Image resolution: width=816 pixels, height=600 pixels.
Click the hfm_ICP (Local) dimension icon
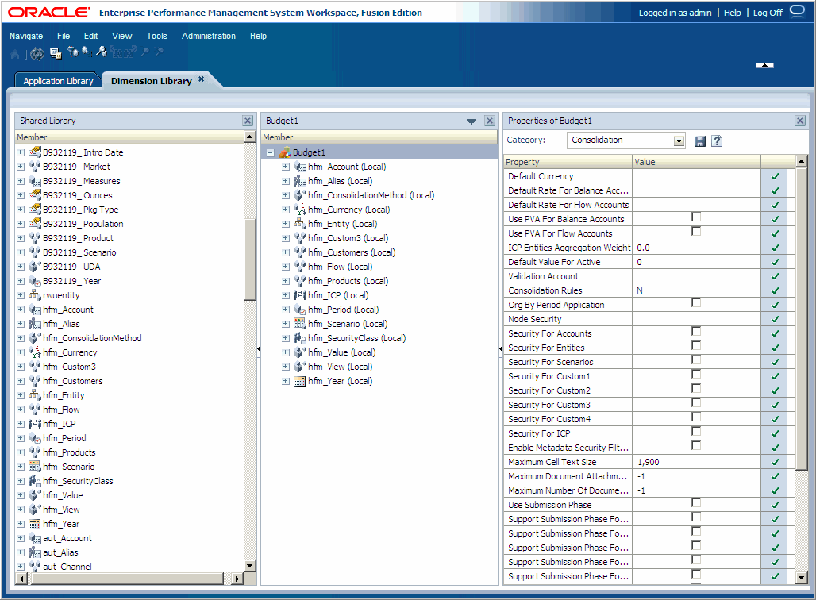tap(300, 295)
